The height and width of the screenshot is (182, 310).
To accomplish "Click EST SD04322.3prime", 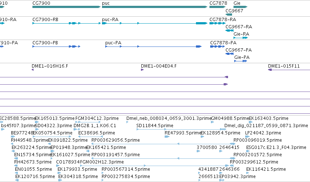I will click(x=54, y=126).
